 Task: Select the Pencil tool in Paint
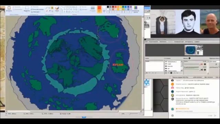(47, 8)
